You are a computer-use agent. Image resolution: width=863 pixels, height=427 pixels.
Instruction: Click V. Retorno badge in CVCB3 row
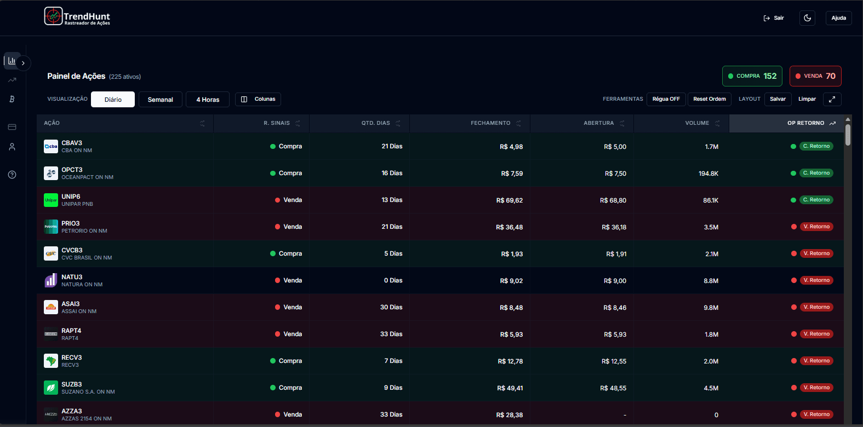[x=816, y=253]
